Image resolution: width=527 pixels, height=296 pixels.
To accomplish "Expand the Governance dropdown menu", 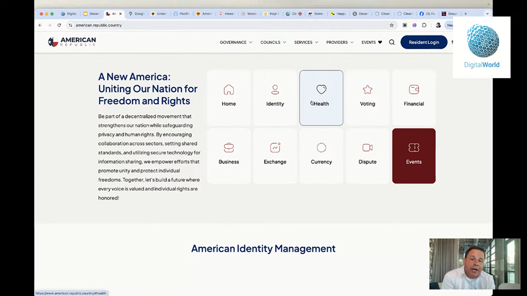I will 236,43.
